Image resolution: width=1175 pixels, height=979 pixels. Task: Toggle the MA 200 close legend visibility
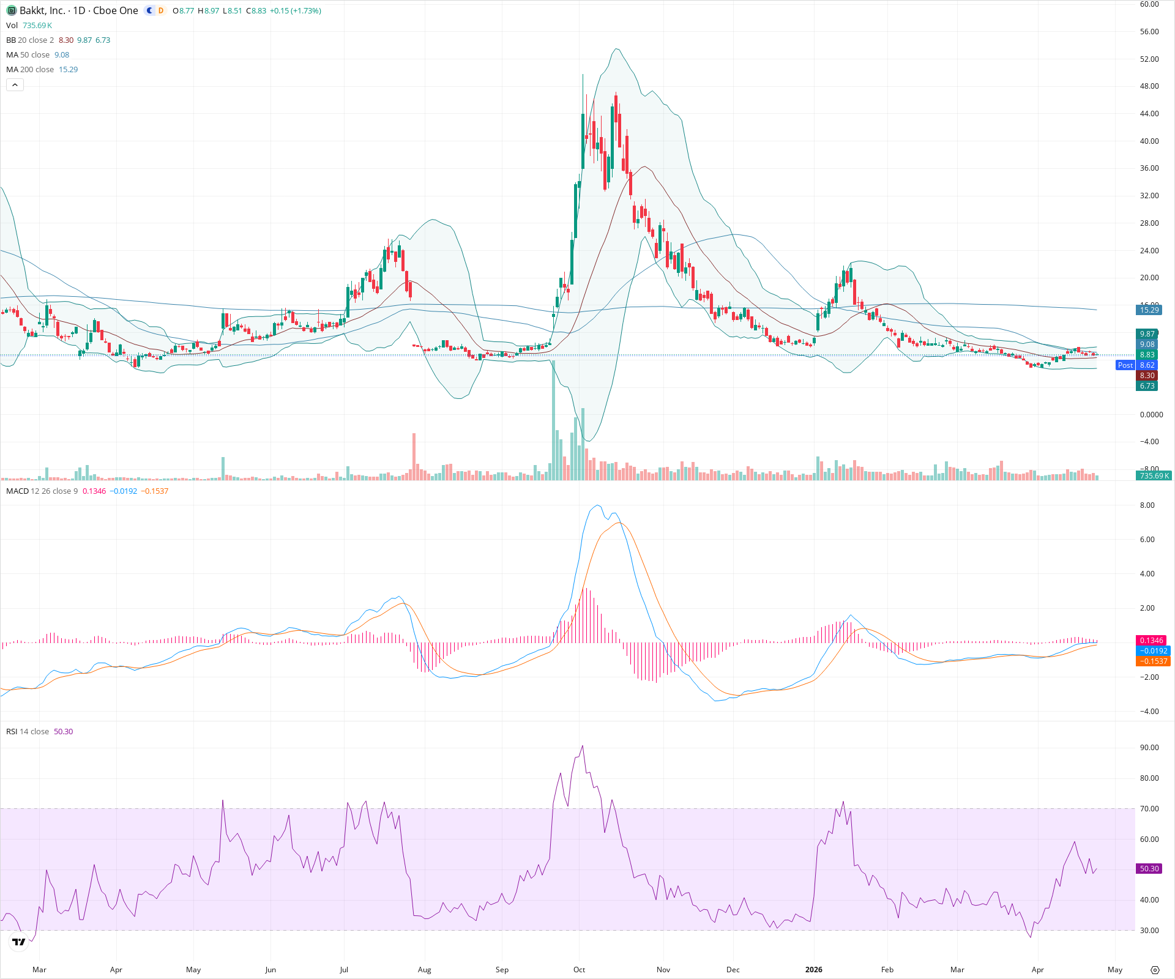pos(29,69)
